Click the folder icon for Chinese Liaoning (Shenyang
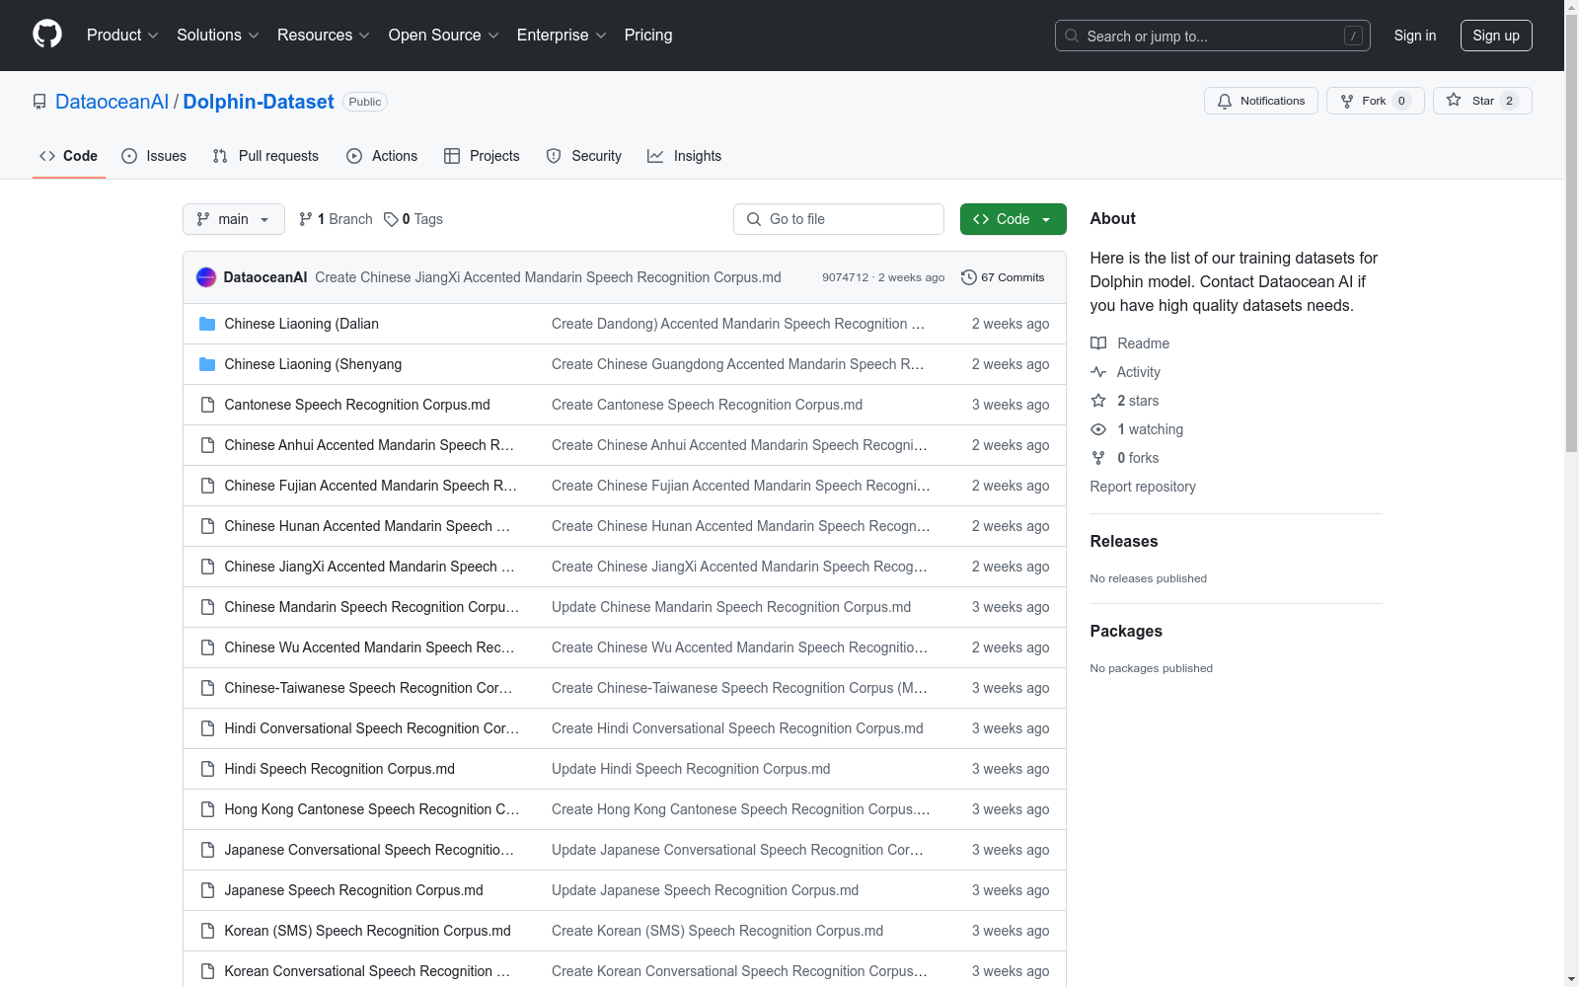1579x987 pixels. 207,364
